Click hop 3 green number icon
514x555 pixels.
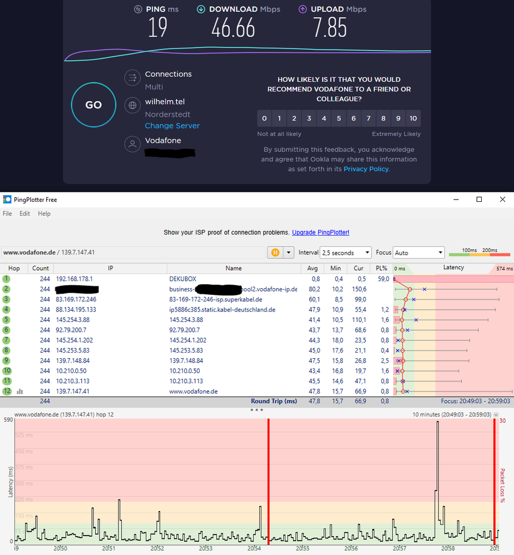point(6,299)
